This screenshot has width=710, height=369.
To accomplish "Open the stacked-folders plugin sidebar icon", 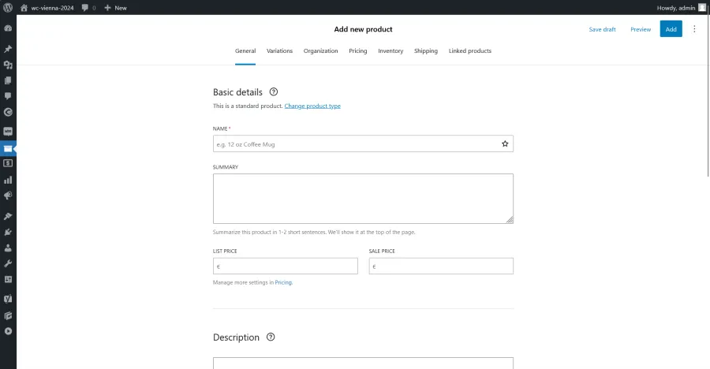I will (x=8, y=315).
